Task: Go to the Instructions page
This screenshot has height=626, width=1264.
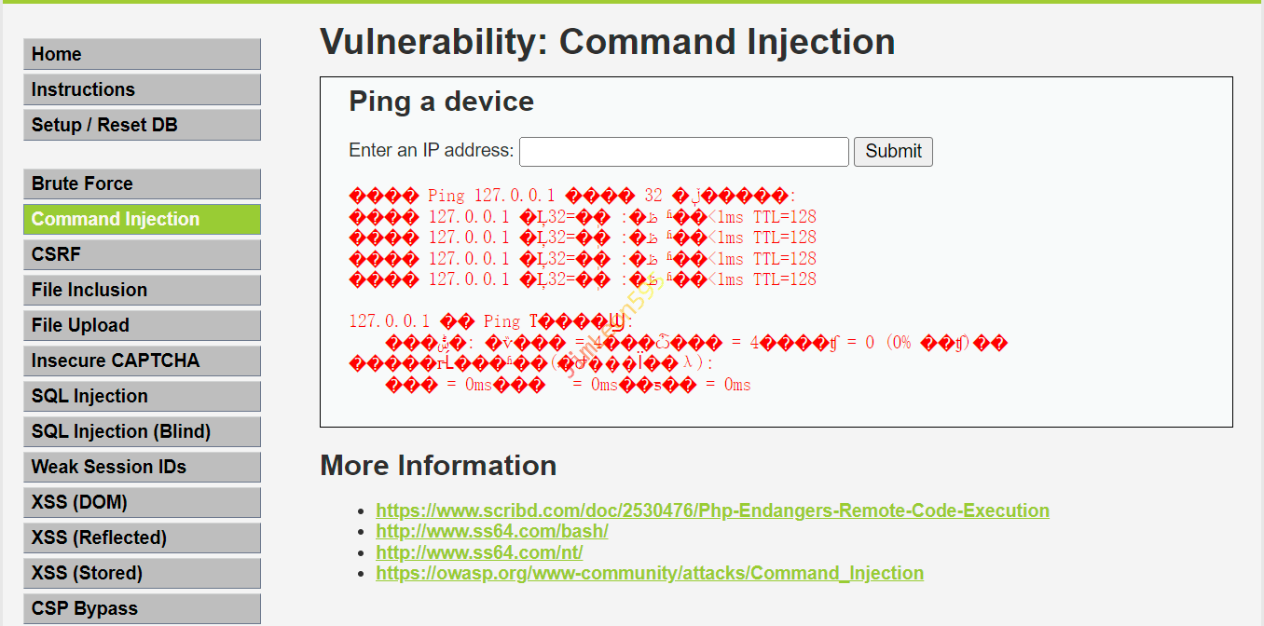Action: point(142,89)
